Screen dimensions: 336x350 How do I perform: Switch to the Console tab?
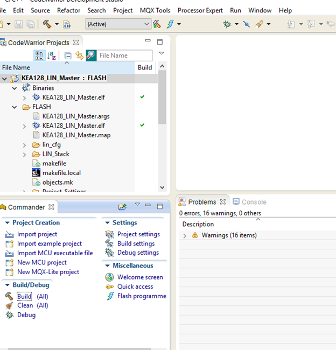click(x=250, y=202)
